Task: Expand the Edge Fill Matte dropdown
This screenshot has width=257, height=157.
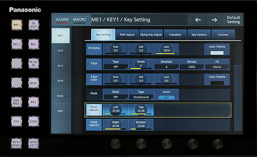Action: [x=217, y=67]
